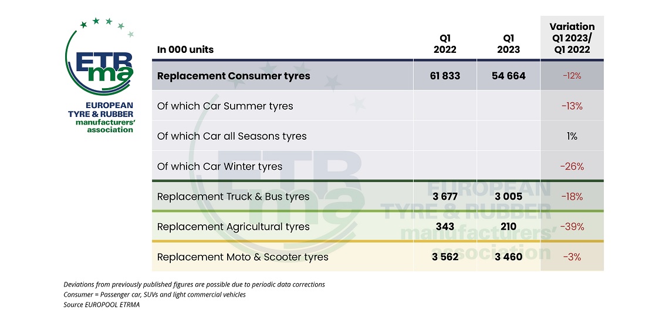669x323 pixels.
Task: Click the 54 664 consumer tyres value
Action: tap(508, 76)
